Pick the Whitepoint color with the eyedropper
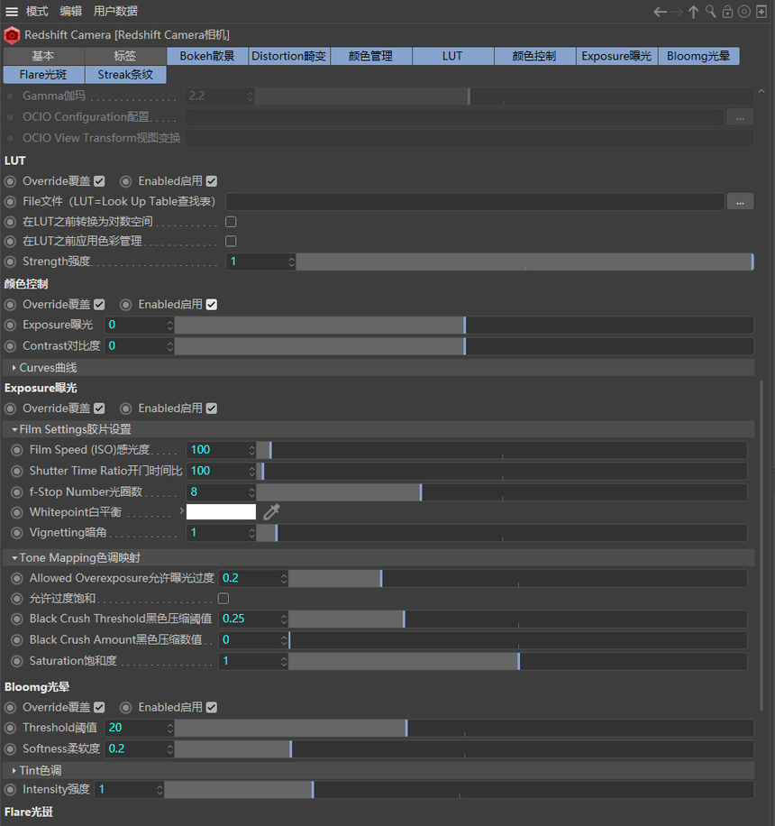 [271, 511]
